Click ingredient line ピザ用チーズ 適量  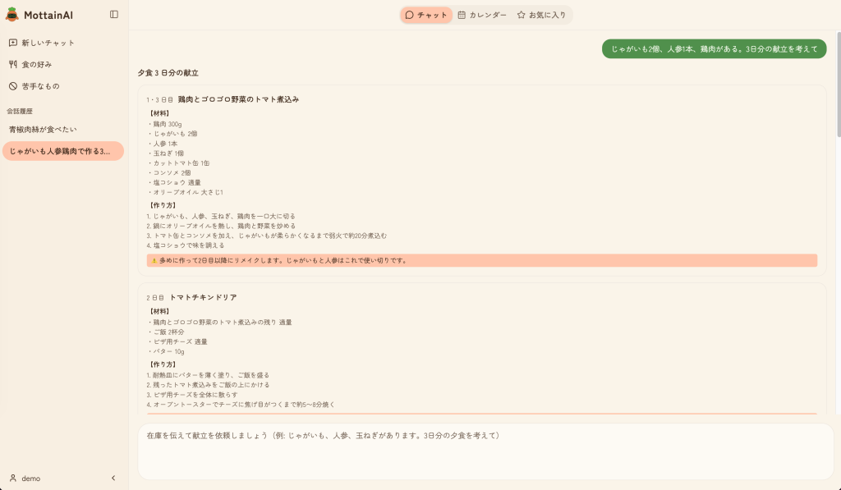[x=177, y=341]
